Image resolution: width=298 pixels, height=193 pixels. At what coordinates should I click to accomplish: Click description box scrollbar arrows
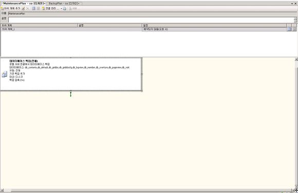coord(295,20)
